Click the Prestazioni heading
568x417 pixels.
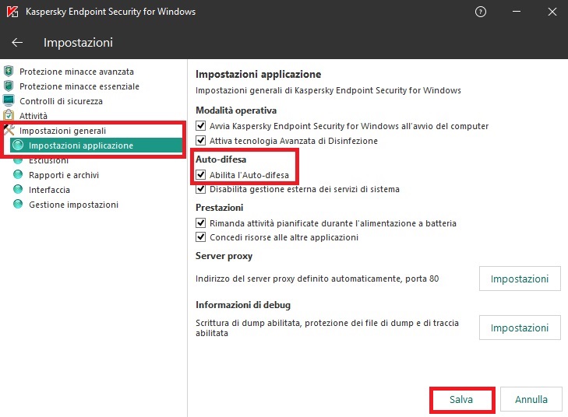[x=219, y=208]
